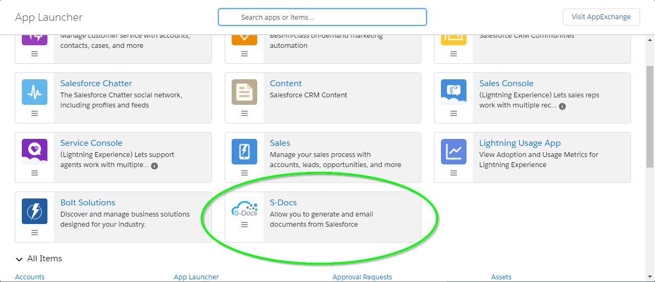Collapse the All Items section
This screenshot has height=282, width=655.
[19, 259]
